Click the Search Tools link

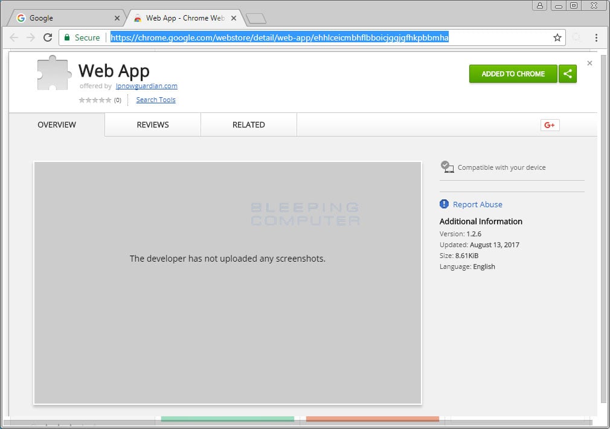click(155, 100)
